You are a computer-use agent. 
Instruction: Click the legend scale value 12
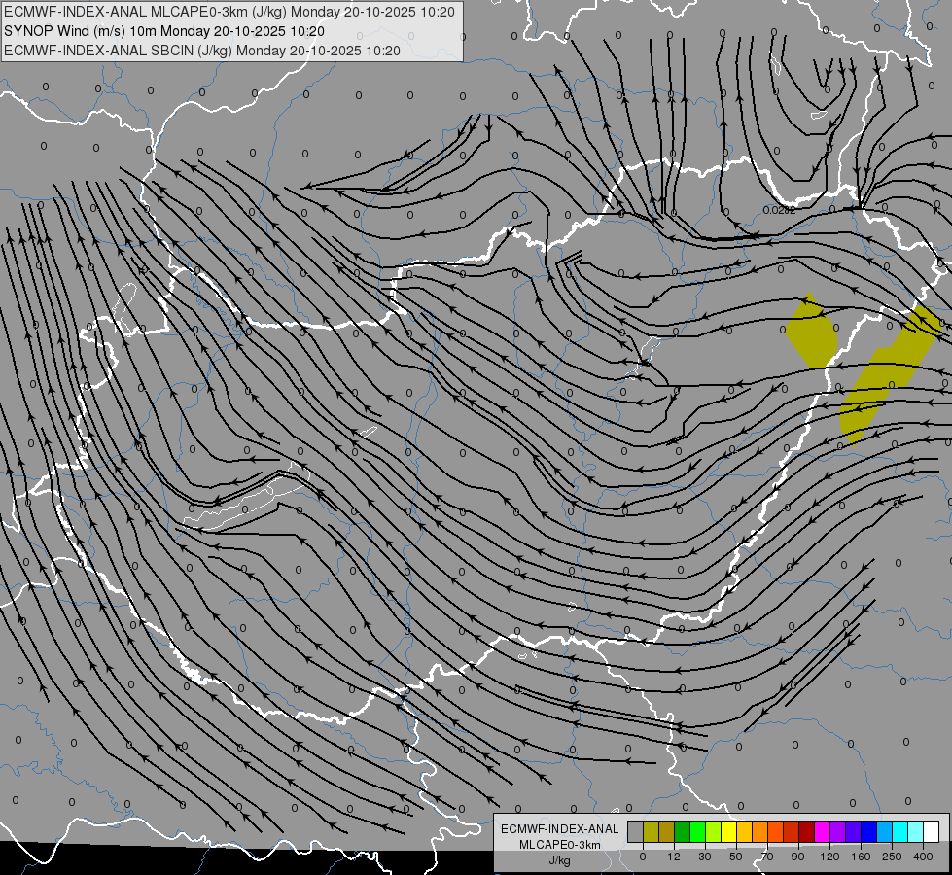tap(674, 857)
